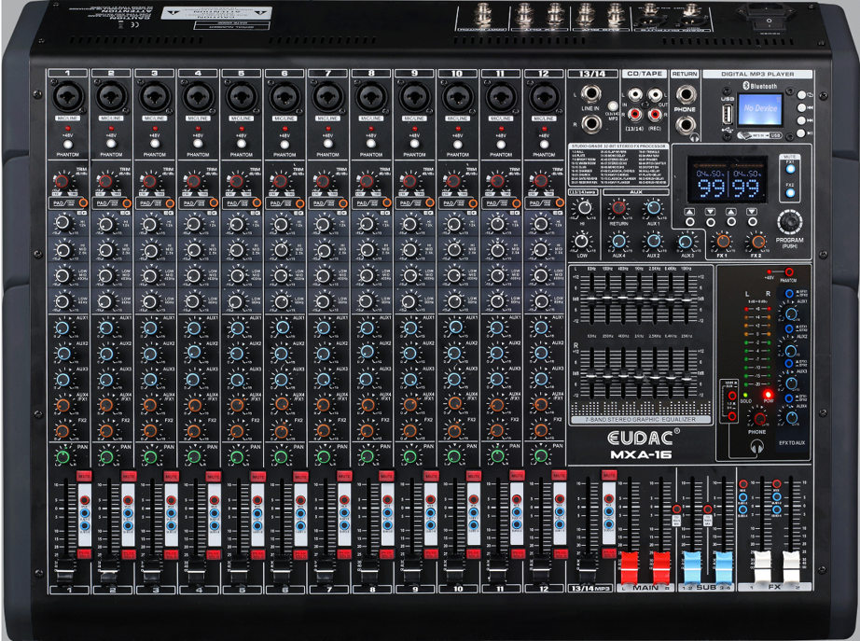The width and height of the screenshot is (860, 641).
Task: Click the left graphic EQ 63Hz slider
Action: (x=591, y=299)
